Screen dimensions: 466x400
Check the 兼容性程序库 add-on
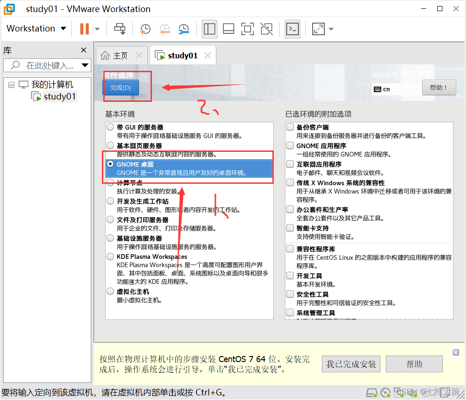(290, 249)
